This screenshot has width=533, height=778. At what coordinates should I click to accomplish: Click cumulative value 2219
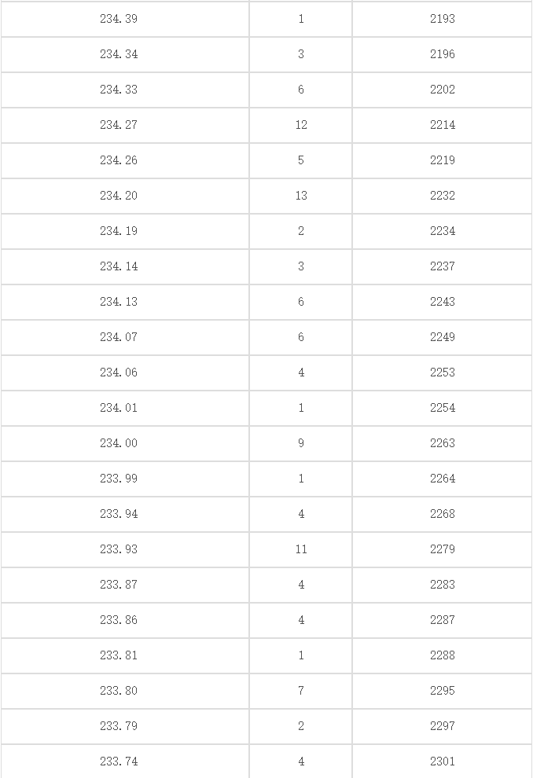pos(442,160)
